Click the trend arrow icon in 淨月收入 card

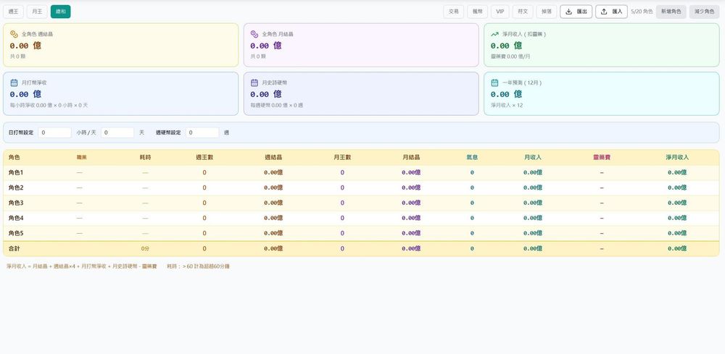pyautogui.click(x=494, y=34)
